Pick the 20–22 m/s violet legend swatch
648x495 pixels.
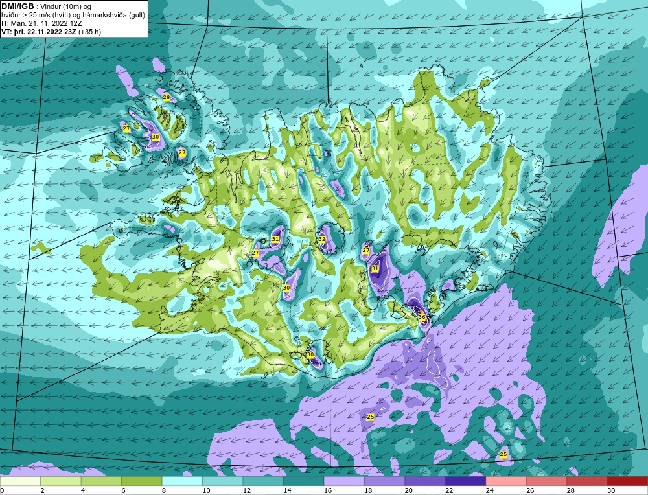[x=425, y=481]
